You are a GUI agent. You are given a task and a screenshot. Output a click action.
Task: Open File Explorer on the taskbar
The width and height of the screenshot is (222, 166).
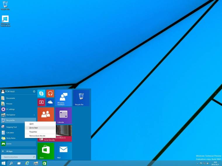[36, 163]
